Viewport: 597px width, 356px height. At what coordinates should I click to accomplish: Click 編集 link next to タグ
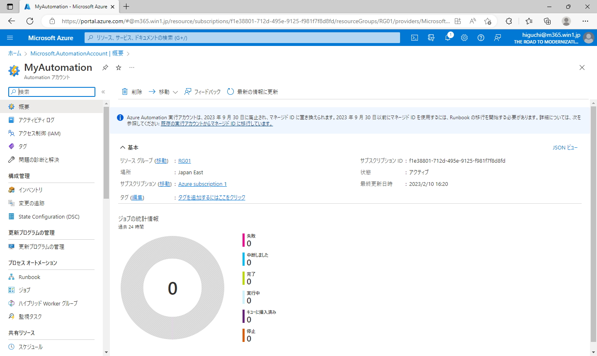tap(137, 198)
